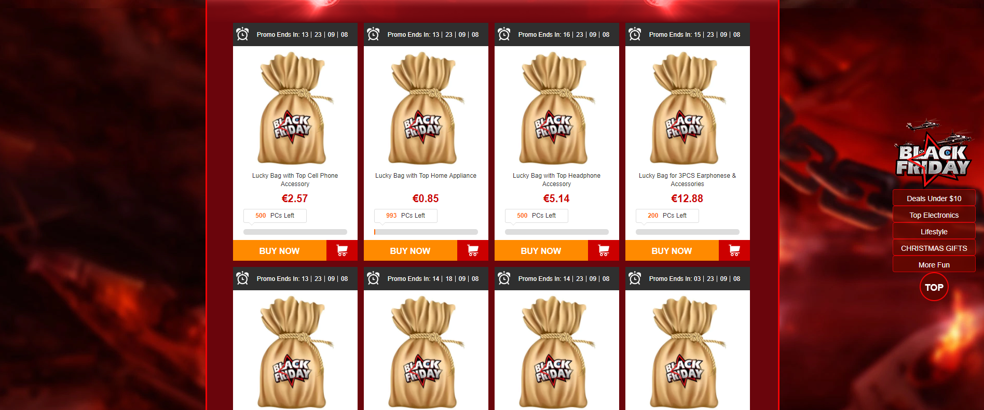Screen dimensions: 984x410
Task: Click the alarm clock icon on the Cell Phone Accessory card
Action: tap(242, 35)
